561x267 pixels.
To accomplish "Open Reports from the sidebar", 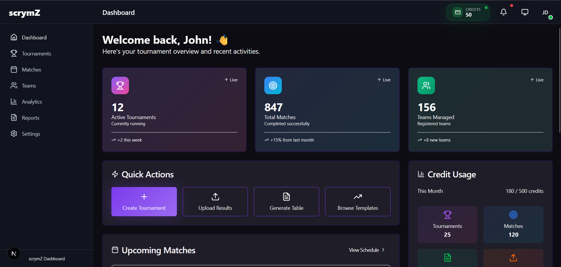I will point(30,118).
